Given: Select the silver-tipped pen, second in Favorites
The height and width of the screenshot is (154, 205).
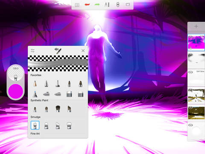Looking at the screenshot, I should pos(46,83).
